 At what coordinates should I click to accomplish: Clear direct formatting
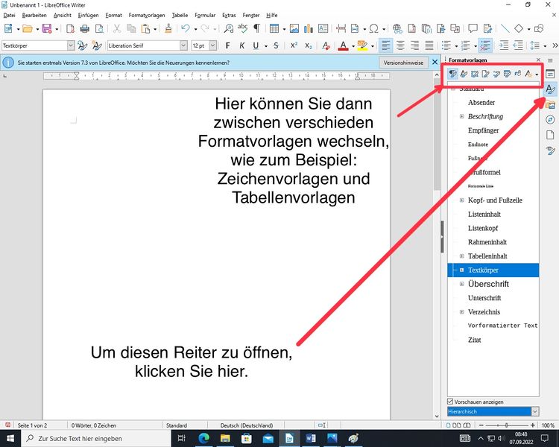[x=326, y=45]
